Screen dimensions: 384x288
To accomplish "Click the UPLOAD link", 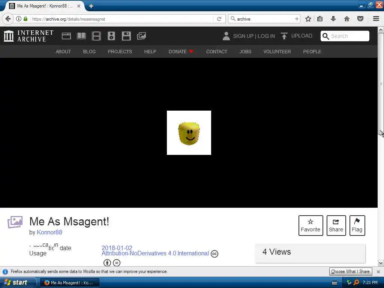I will (x=302, y=36).
